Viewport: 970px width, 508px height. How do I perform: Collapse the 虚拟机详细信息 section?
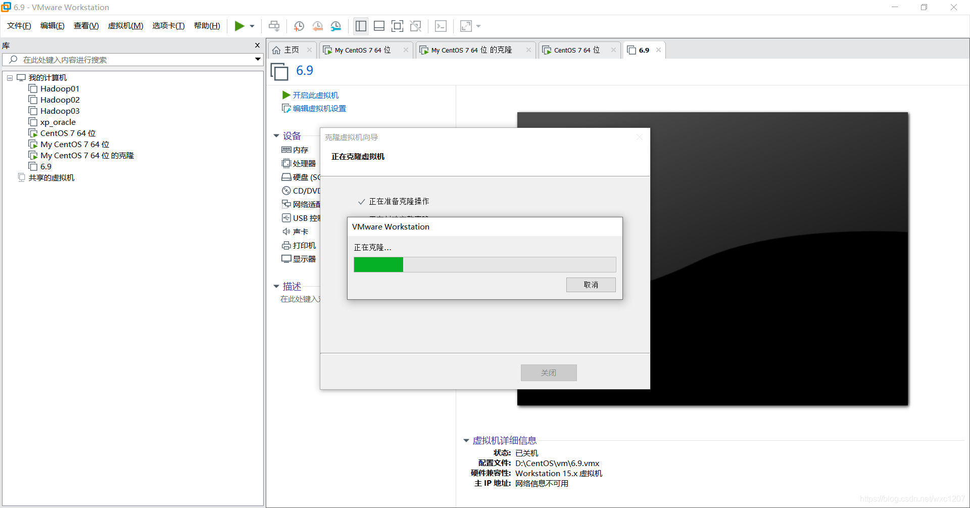466,440
